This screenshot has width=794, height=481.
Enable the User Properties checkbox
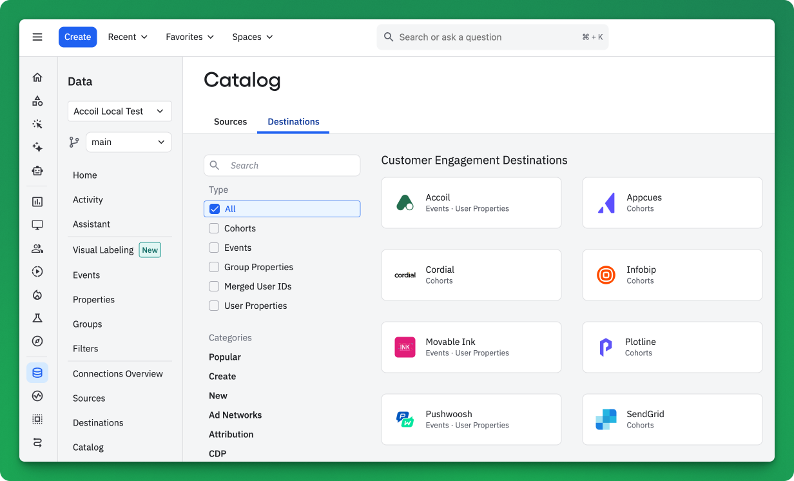pos(214,306)
